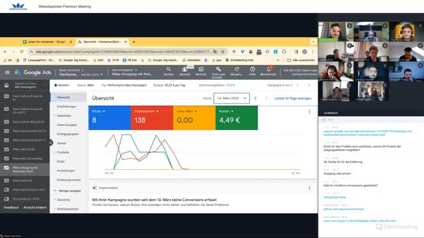
Task: Open overview card three-dot menu
Action: [309, 112]
